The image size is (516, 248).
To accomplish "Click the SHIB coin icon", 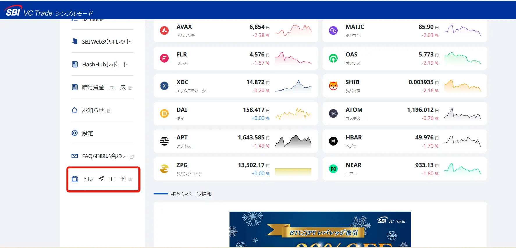I will click(x=333, y=86).
